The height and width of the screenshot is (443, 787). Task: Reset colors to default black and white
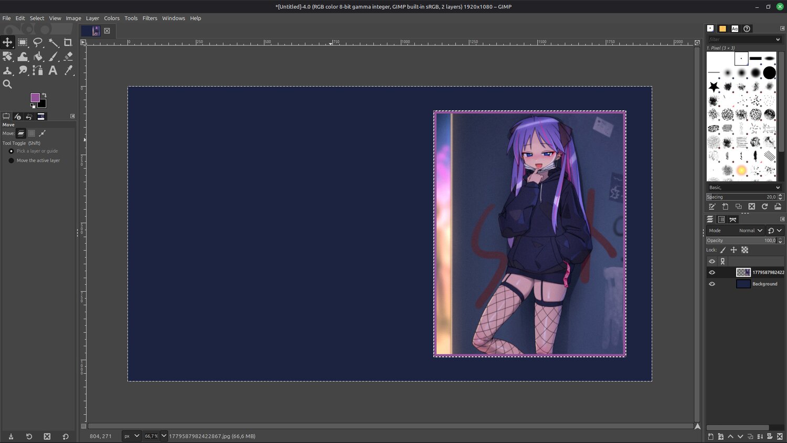point(33,106)
